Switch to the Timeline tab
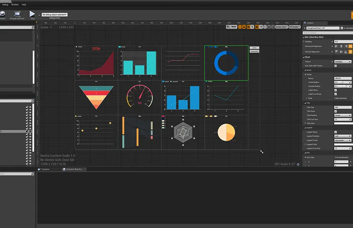 [45, 169]
